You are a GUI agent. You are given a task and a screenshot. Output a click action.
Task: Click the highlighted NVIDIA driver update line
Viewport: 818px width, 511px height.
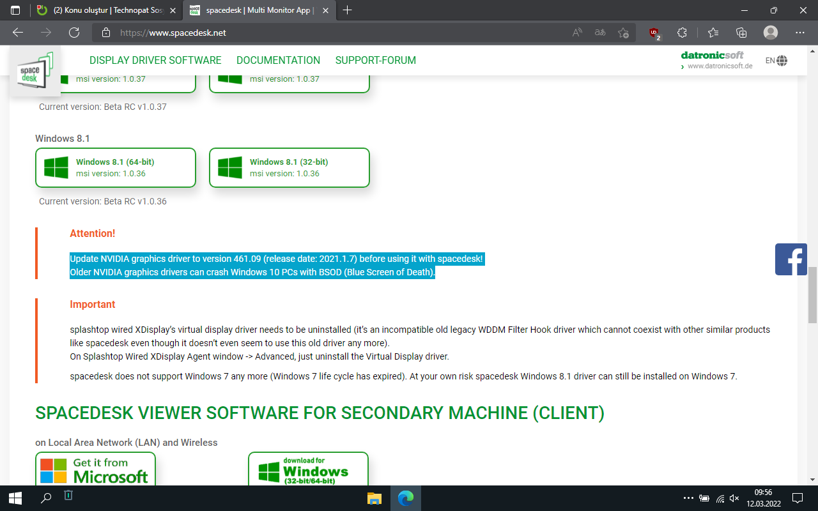277,259
